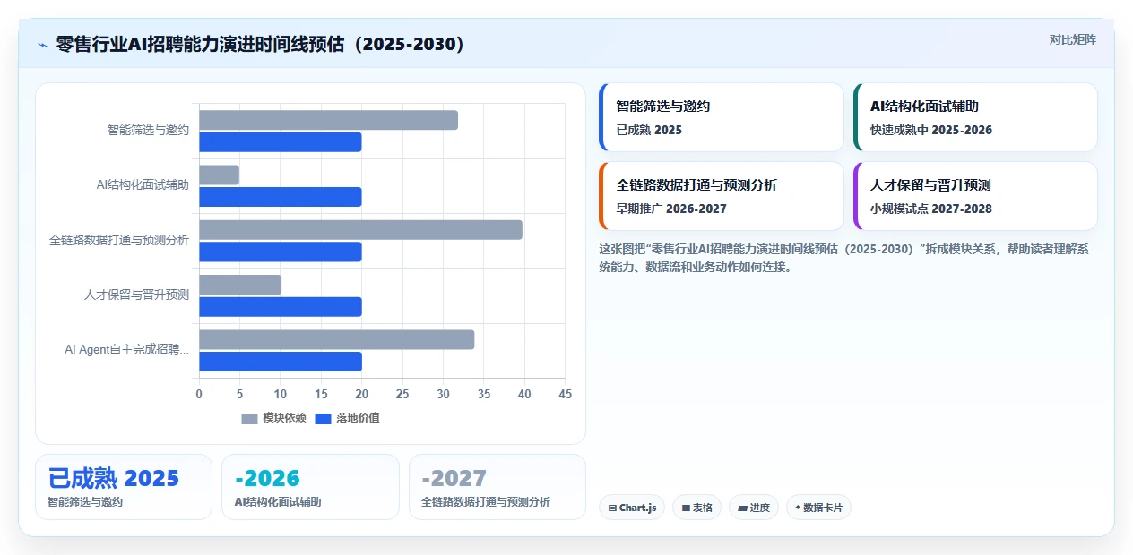This screenshot has width=1133, height=555.
Task: Click the 人才保留与晋升预测 axis label
Action: point(136,295)
